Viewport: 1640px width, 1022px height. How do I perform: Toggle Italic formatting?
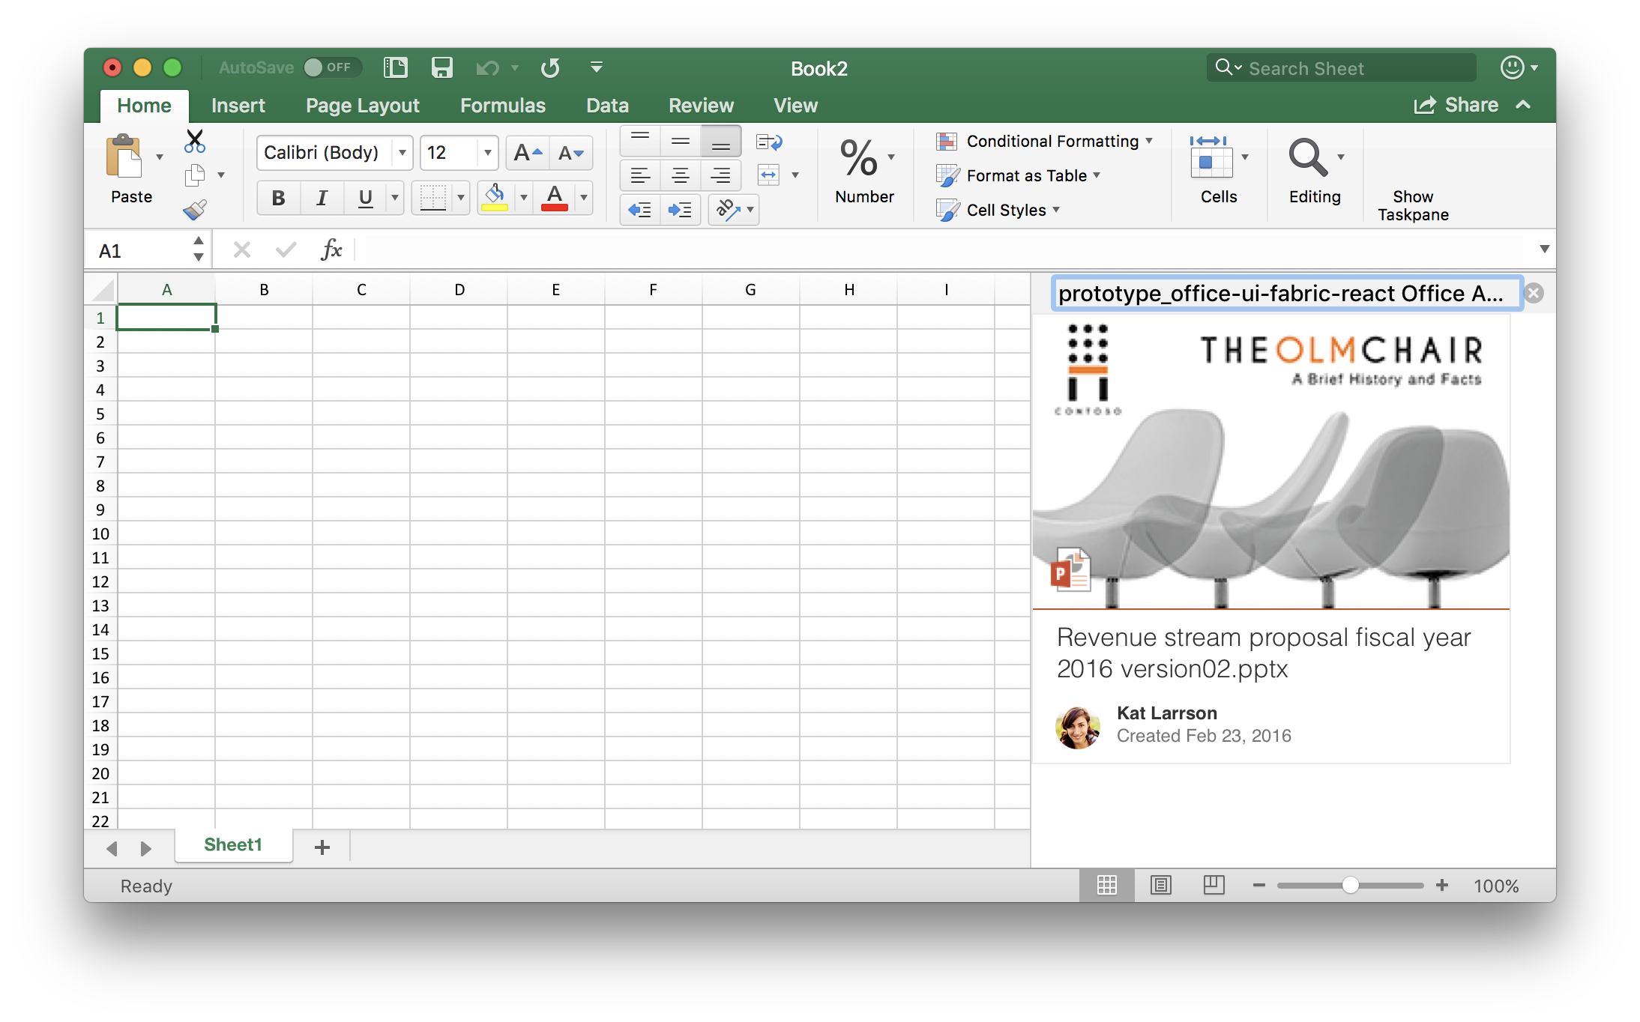[x=322, y=198]
